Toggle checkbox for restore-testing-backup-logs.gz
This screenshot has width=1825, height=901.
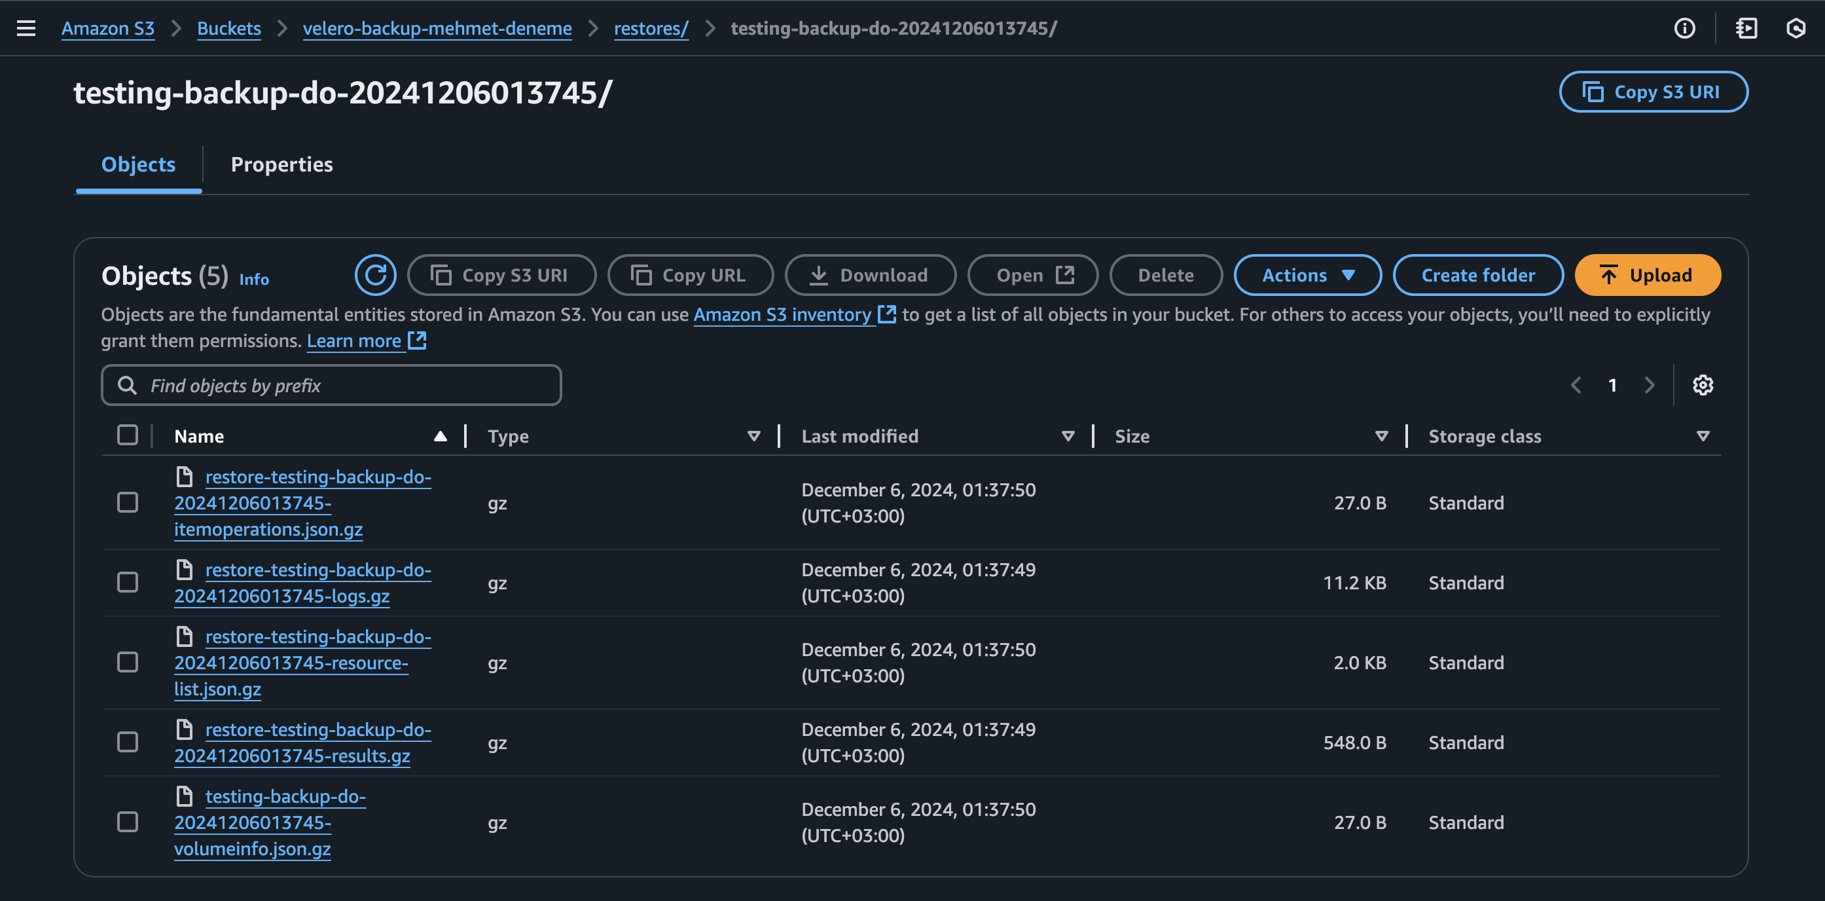(128, 582)
